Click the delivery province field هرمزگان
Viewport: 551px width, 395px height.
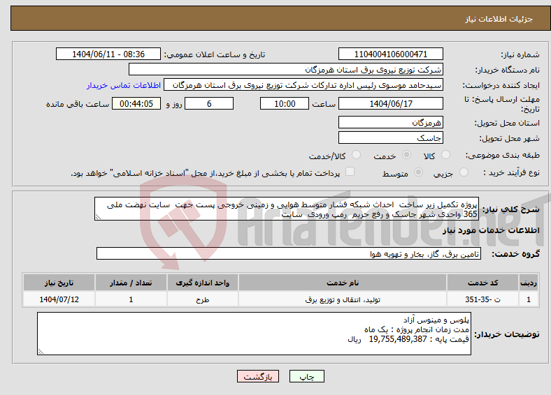tap(390, 122)
